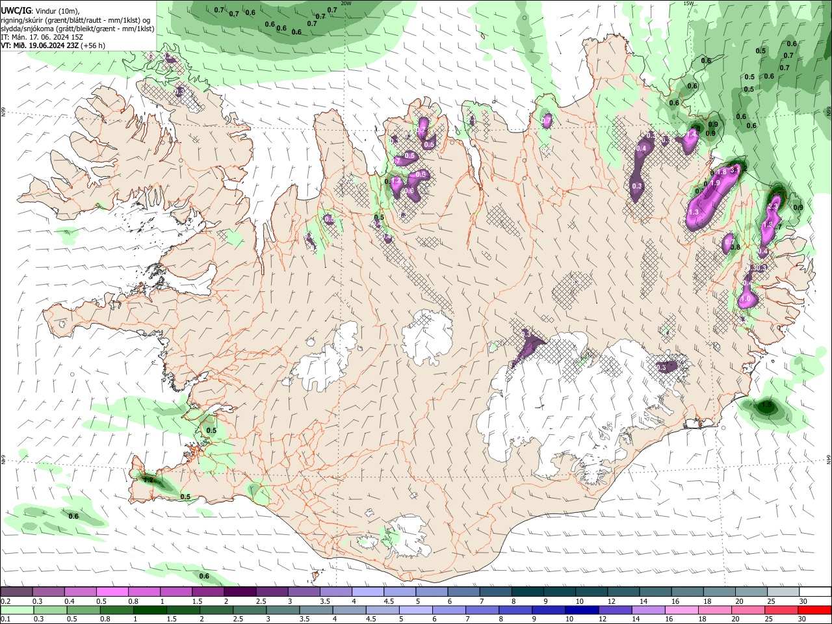Click the '20W' longitude label
The height and width of the screenshot is (624, 832).
[346, 3]
